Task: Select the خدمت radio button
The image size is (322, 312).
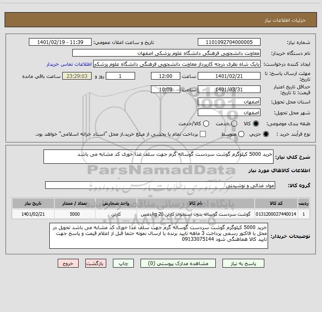Action: (x=234, y=124)
